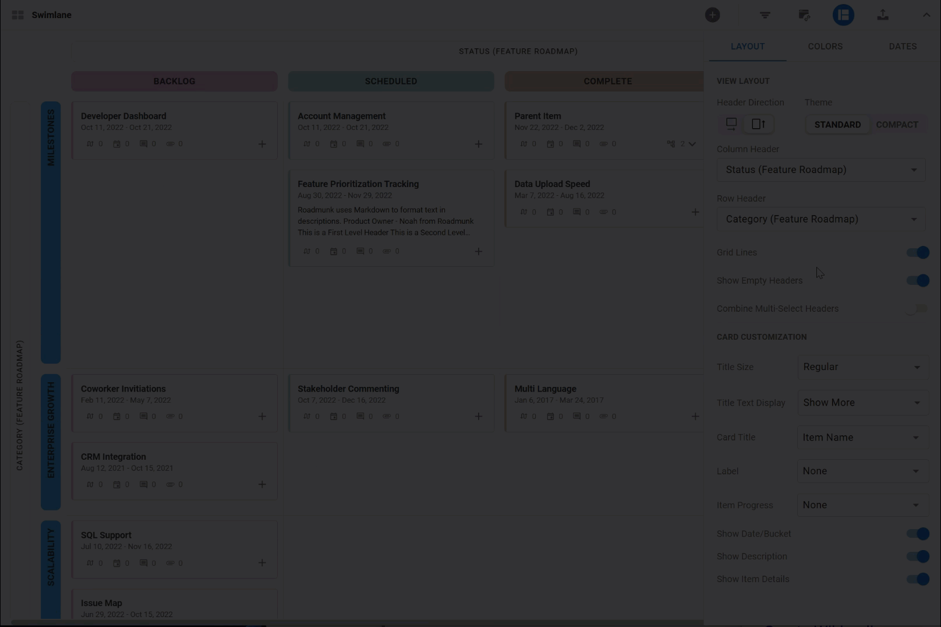Add an item under the Coworker Invitiations card

coord(262,416)
